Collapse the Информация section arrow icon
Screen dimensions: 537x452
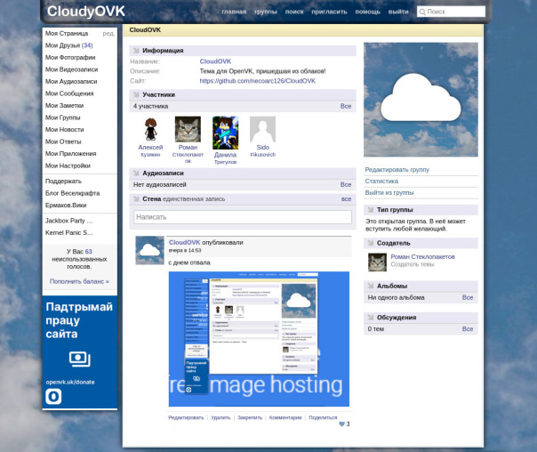point(136,51)
